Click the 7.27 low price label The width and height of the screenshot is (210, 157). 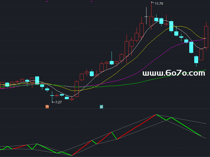pyautogui.click(x=58, y=102)
